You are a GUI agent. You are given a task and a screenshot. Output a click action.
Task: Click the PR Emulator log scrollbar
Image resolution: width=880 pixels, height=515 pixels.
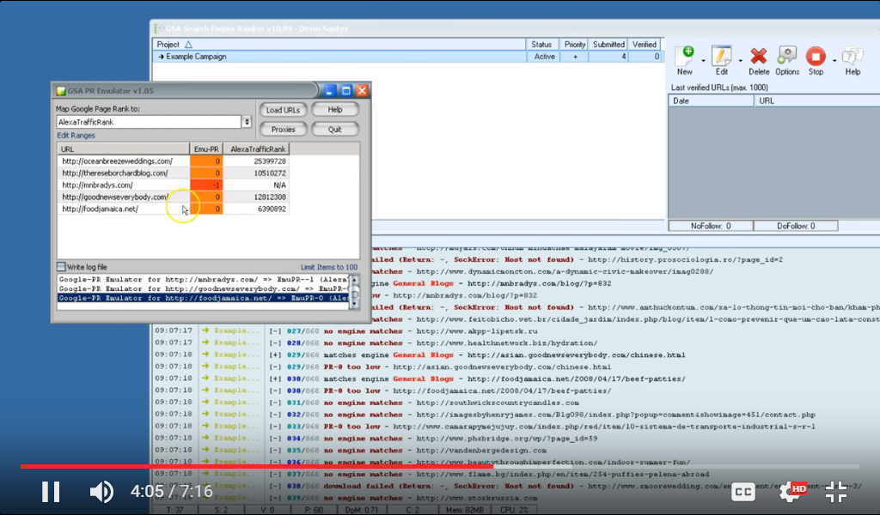353,291
